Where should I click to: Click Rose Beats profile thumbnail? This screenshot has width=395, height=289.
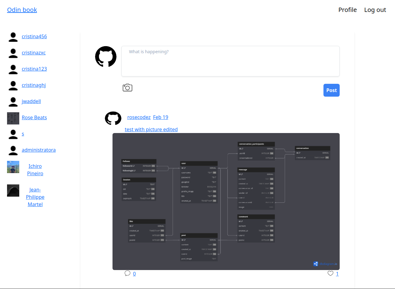click(x=13, y=118)
